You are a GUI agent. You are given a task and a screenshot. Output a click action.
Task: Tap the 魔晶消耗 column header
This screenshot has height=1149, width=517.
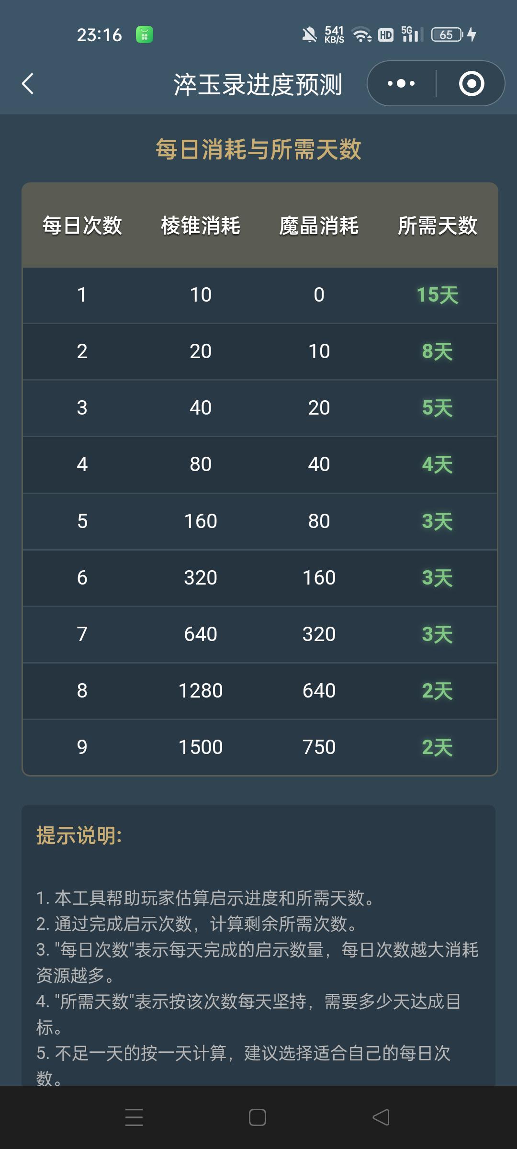319,225
